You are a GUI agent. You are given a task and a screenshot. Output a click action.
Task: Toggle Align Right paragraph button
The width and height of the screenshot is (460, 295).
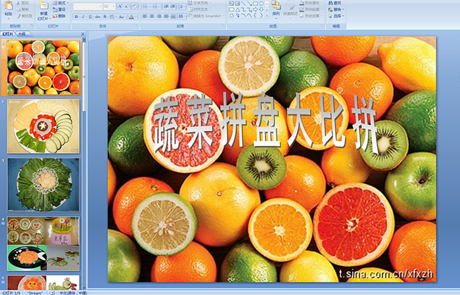click(x=159, y=16)
